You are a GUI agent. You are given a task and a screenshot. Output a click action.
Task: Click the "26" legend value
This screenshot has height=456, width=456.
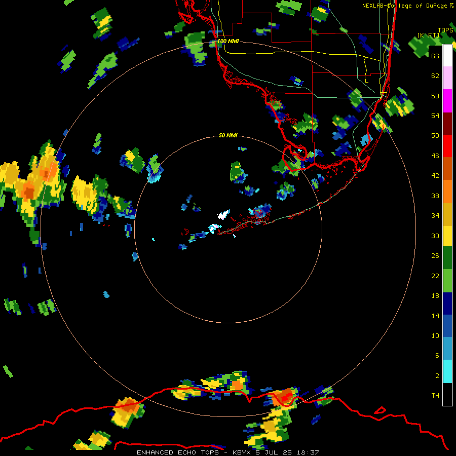(x=435, y=256)
